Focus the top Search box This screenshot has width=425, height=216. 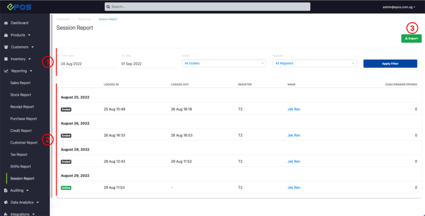(x=208, y=7)
